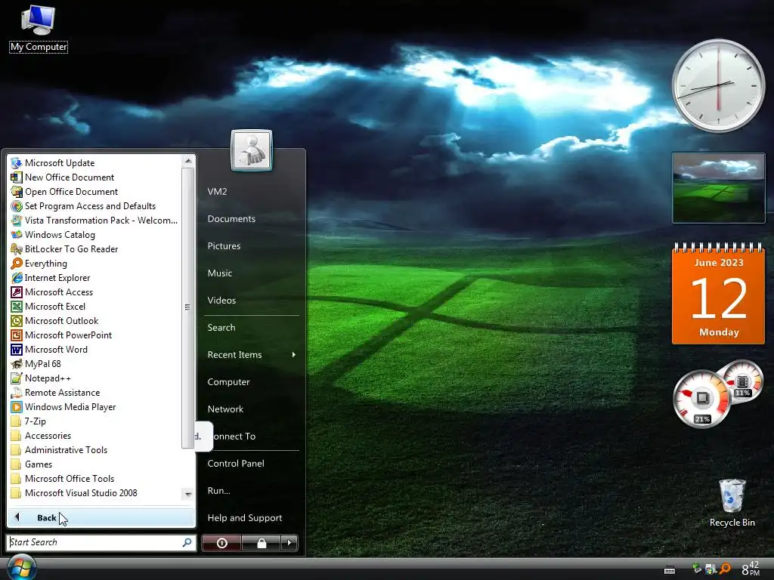Click the search magnifier in Start Search
This screenshot has height=580, width=774.
pos(187,542)
